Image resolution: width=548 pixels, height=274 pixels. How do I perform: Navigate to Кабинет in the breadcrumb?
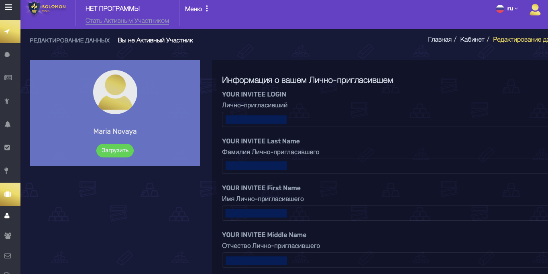(x=472, y=39)
